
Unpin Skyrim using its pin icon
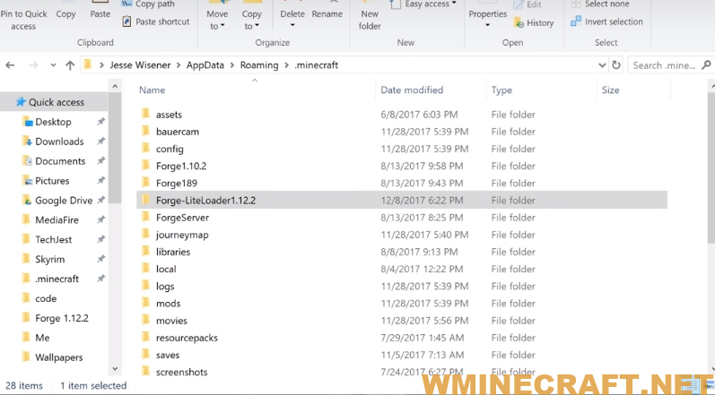click(100, 259)
